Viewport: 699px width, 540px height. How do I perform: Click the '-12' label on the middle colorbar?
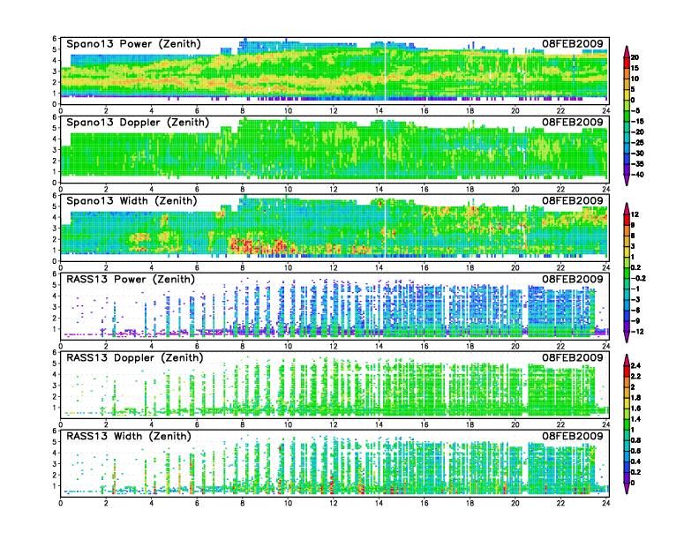637,332
